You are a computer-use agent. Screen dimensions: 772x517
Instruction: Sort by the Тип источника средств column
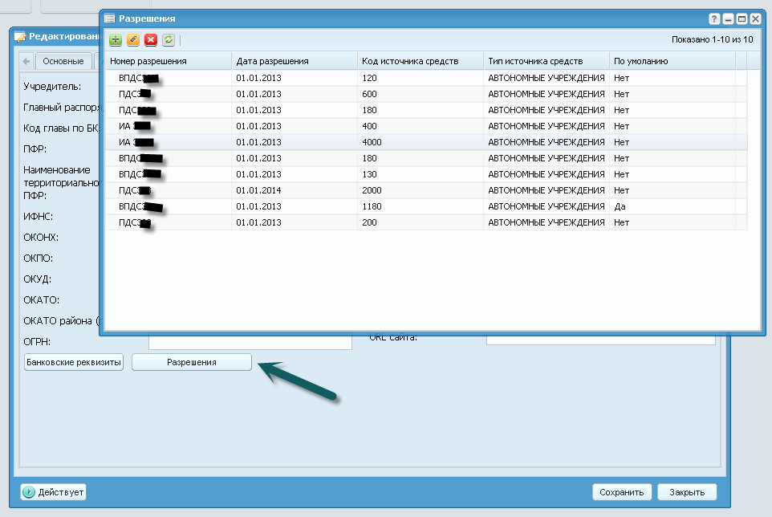[546, 61]
